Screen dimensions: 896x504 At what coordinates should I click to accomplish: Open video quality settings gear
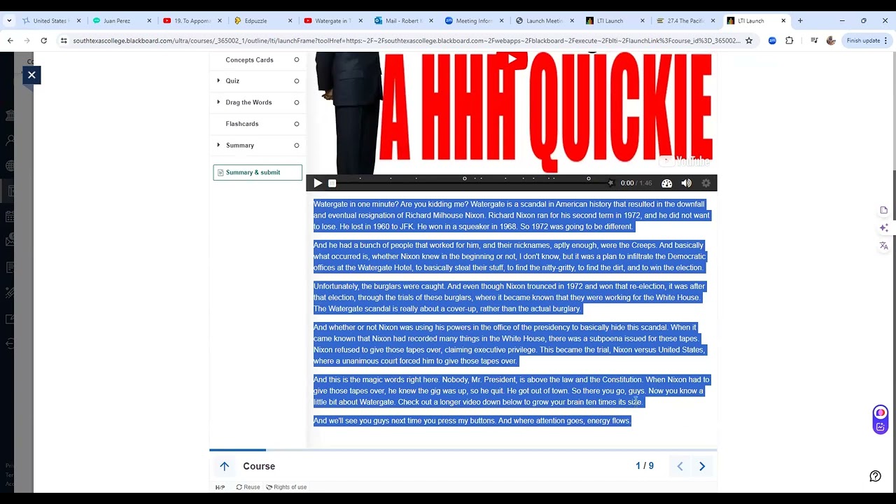(x=706, y=183)
